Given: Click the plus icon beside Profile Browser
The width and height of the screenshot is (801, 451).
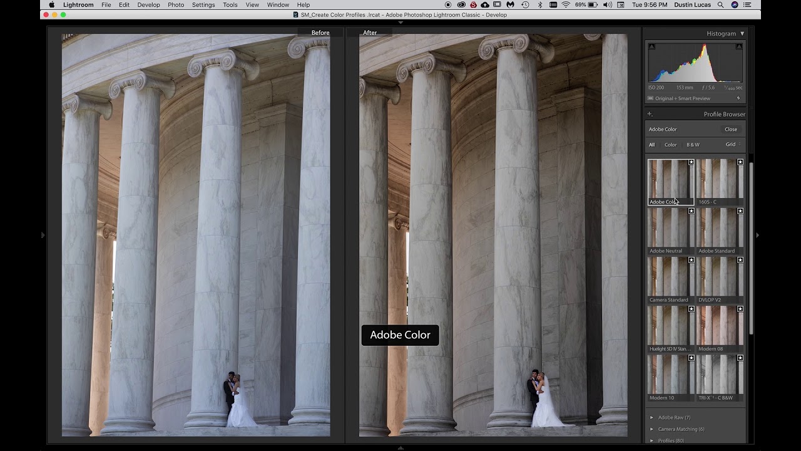Looking at the screenshot, I should point(650,114).
